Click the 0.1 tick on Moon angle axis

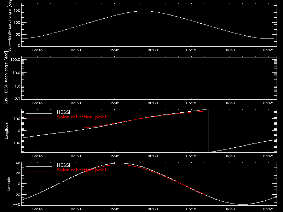point(17,98)
